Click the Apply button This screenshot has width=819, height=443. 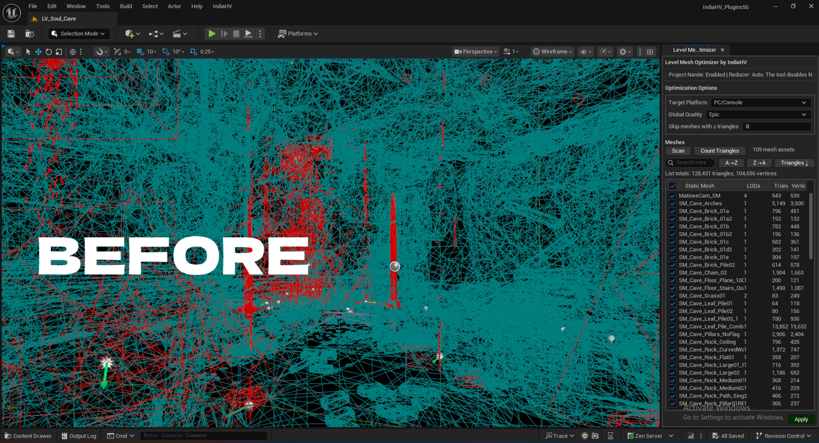click(x=801, y=420)
